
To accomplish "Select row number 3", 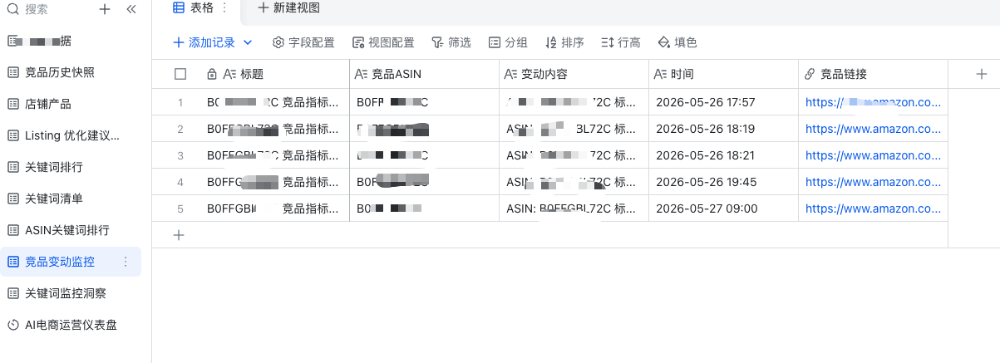I will click(180, 155).
